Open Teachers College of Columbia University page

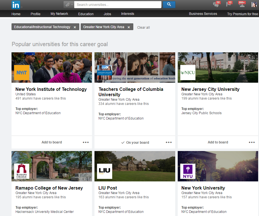[x=131, y=92]
